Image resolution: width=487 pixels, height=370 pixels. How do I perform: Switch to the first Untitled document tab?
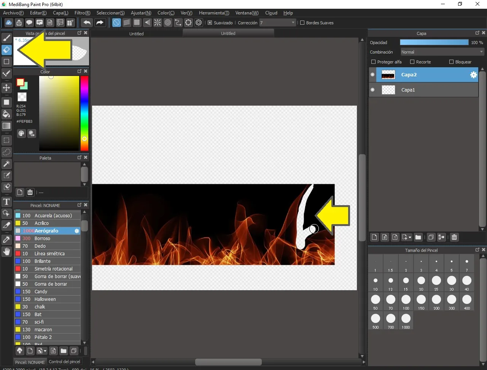[x=137, y=33]
